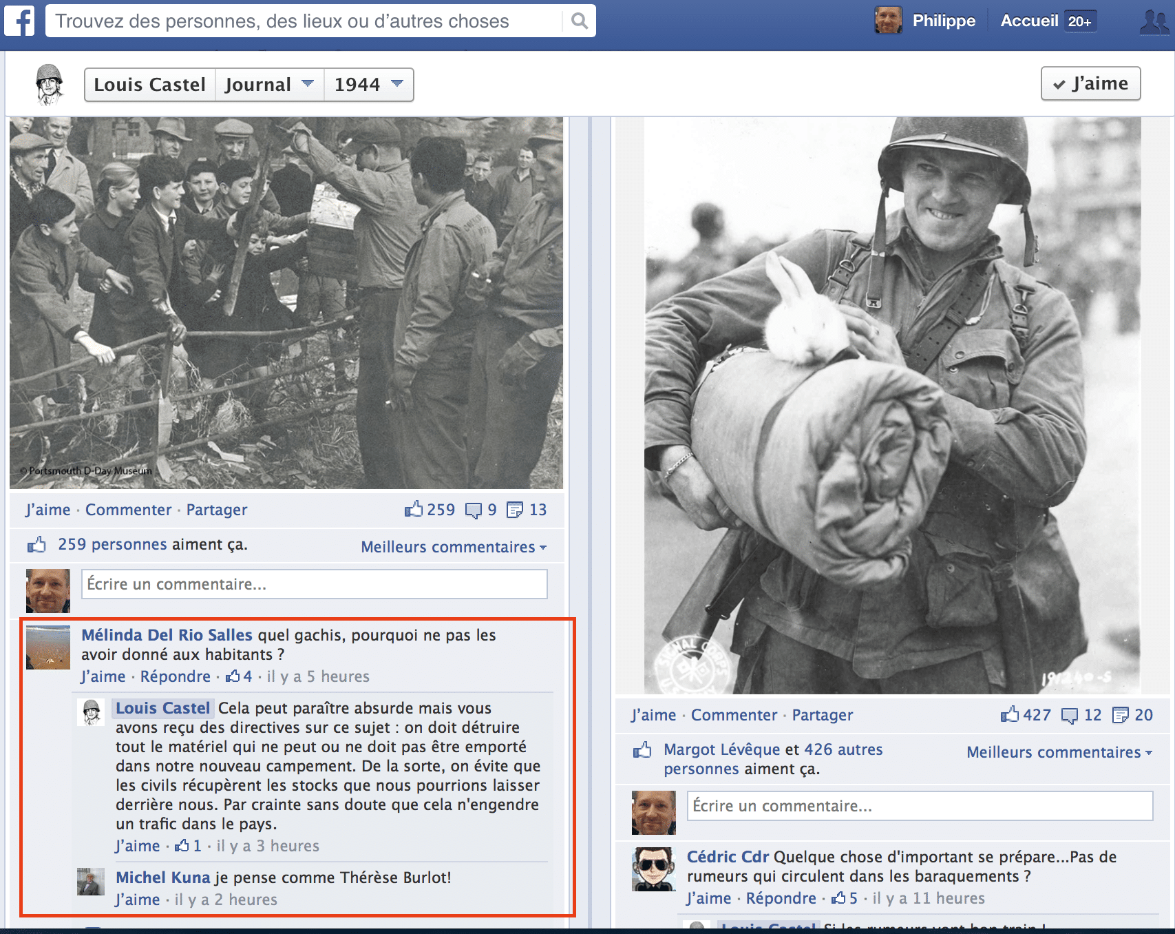The width and height of the screenshot is (1175, 934).
Task: Like Mélinda's comment via J'aime
Action: [x=103, y=676]
